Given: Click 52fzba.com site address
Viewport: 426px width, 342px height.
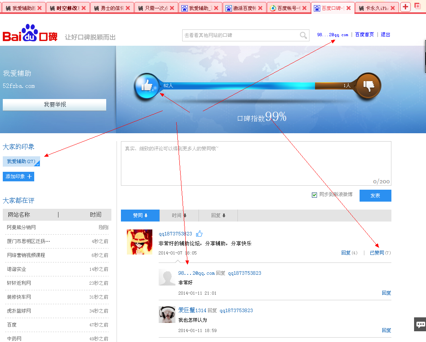Looking at the screenshot, I should click(19, 86).
